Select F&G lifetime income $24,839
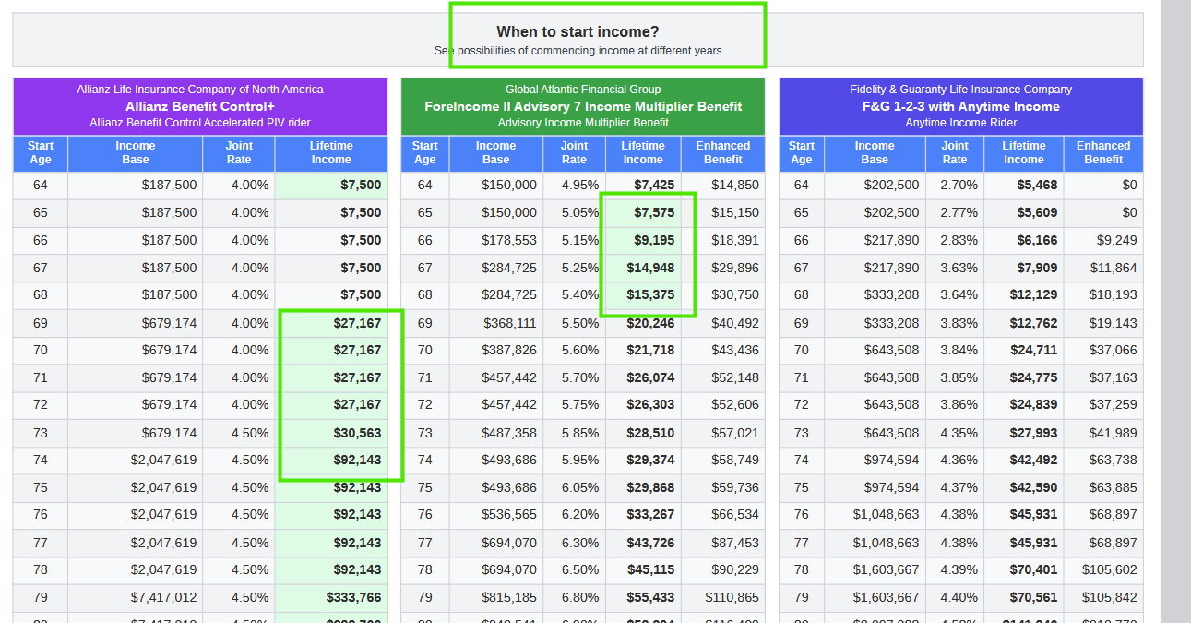 click(1034, 405)
